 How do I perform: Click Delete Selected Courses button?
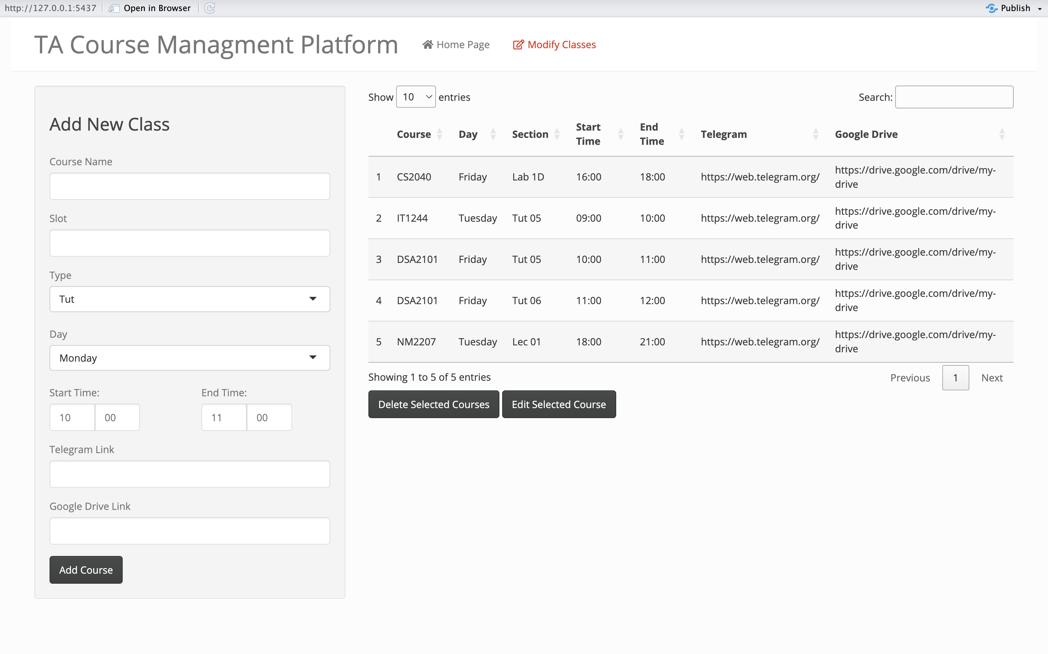click(x=433, y=405)
